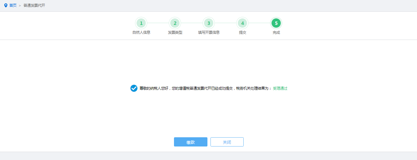417x160 pixels.
Task: Click the 尊敬的纳税人您好 success message
Action: [206, 88]
